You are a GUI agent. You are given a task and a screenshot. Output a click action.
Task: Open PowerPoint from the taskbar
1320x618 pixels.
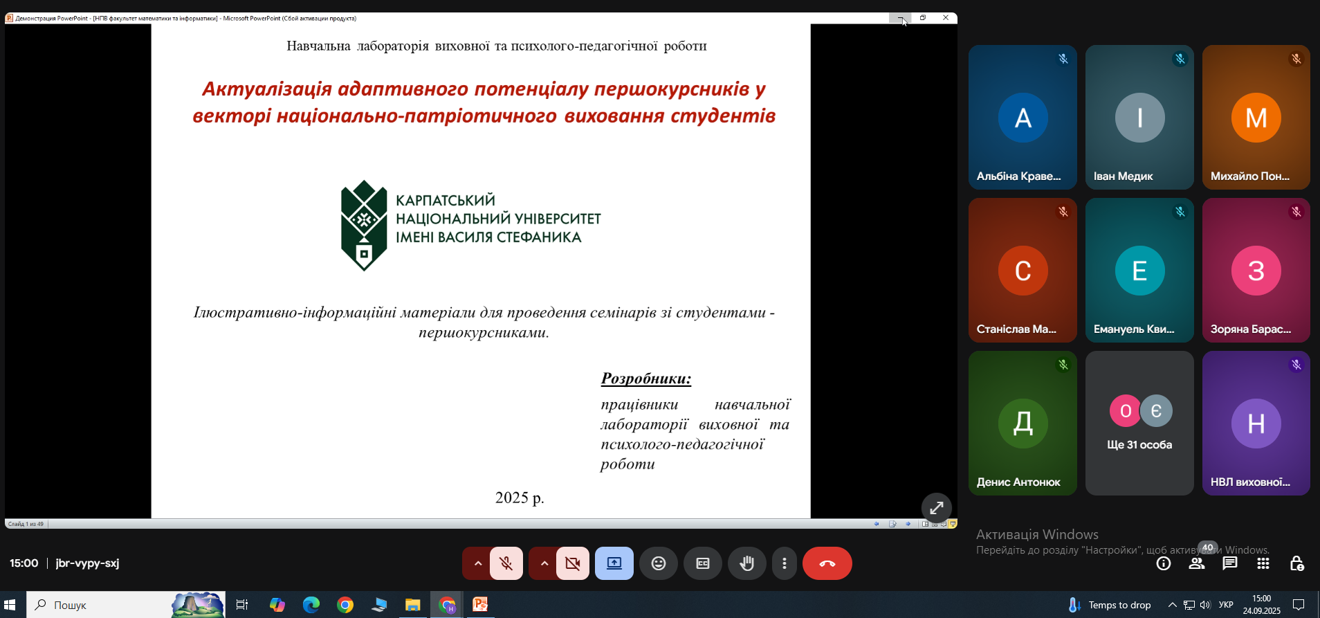480,605
